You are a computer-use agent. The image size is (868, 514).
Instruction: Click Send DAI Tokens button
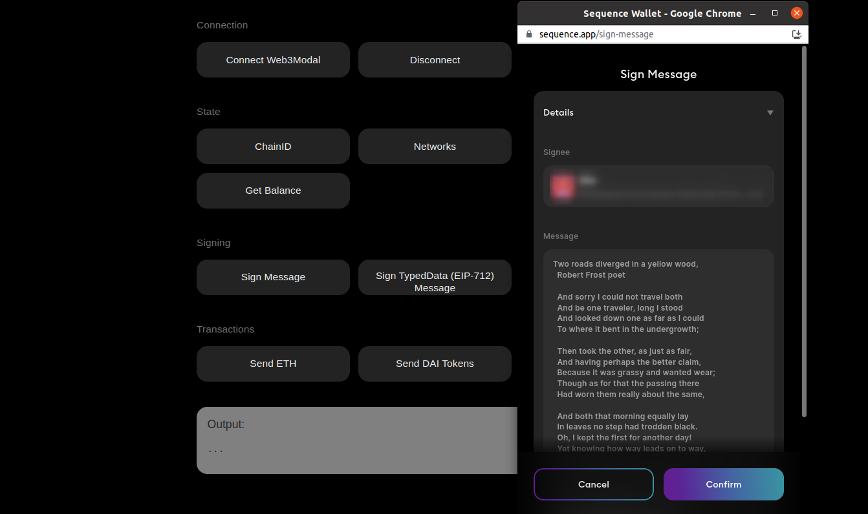coord(435,364)
